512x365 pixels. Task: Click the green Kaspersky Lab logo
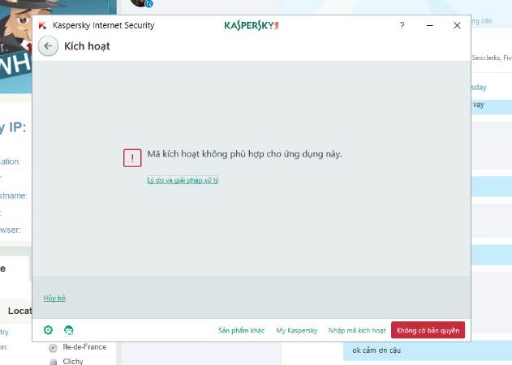252,25
